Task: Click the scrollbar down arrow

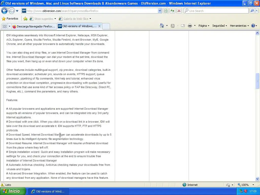Action: coord(257,179)
